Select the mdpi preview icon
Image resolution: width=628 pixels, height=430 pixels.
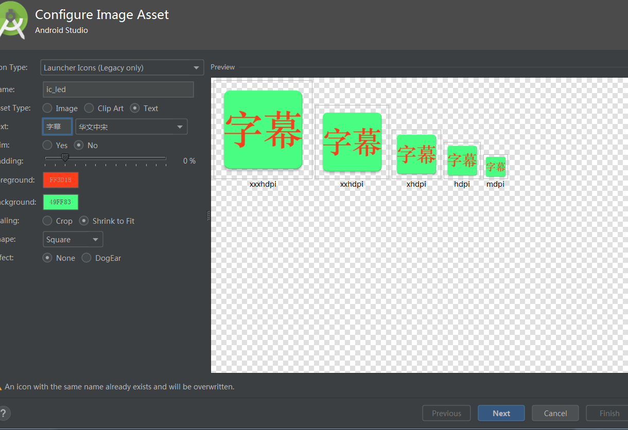496,167
